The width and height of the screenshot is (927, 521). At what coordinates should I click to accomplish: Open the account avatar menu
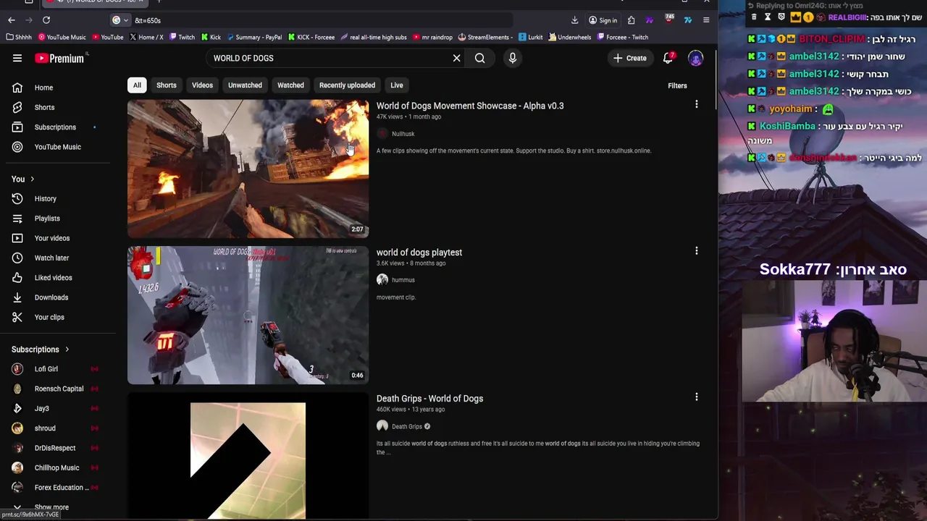695,58
